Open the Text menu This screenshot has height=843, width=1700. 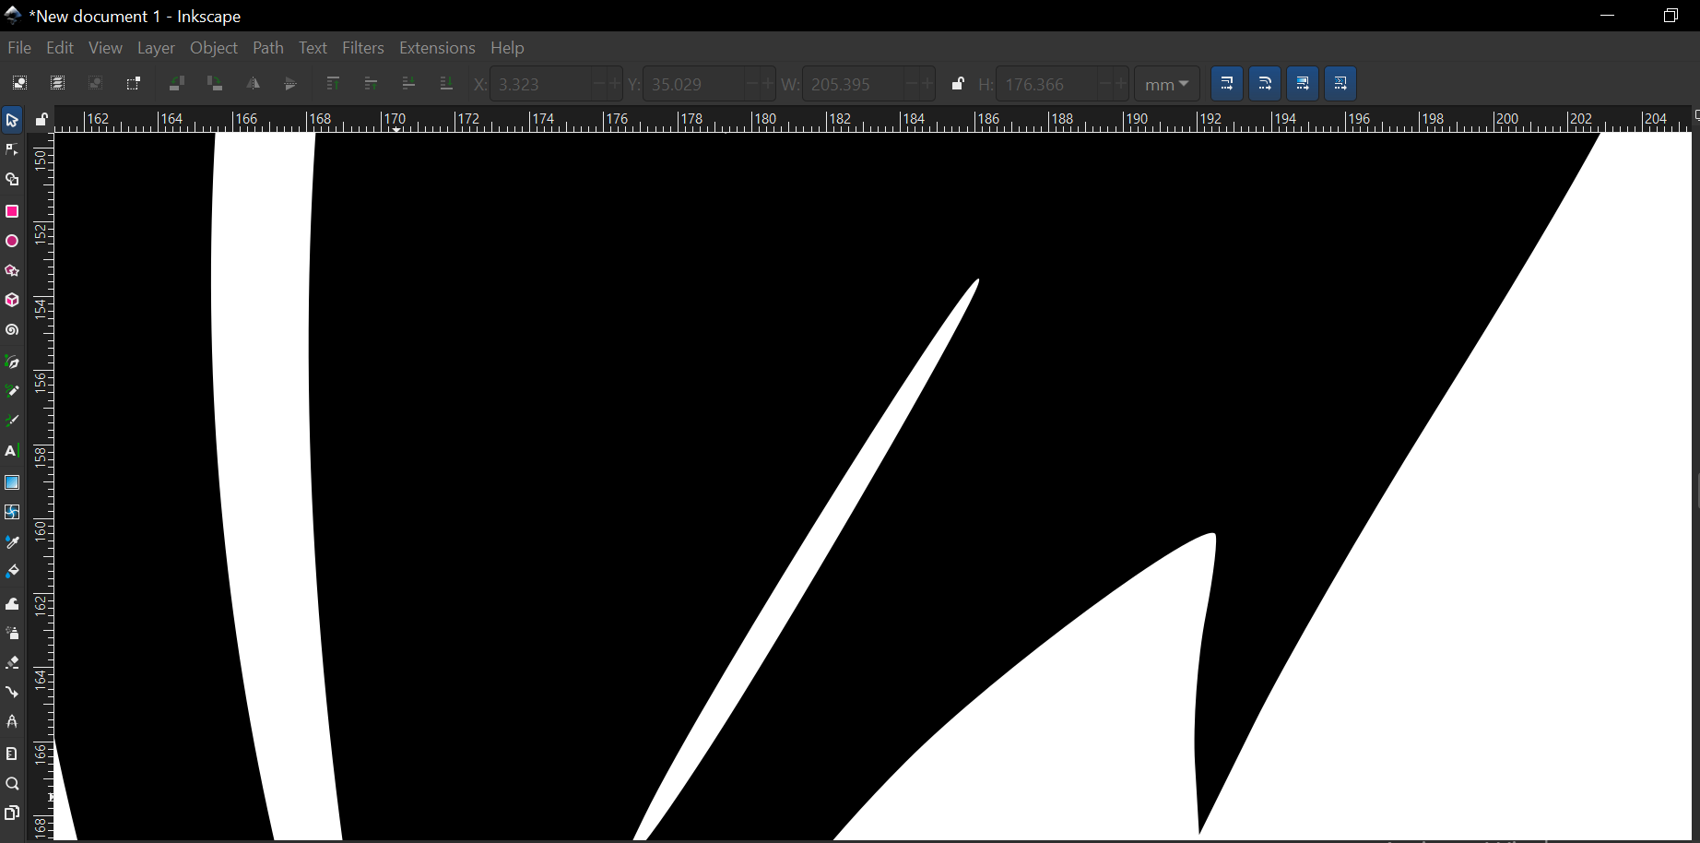(313, 48)
